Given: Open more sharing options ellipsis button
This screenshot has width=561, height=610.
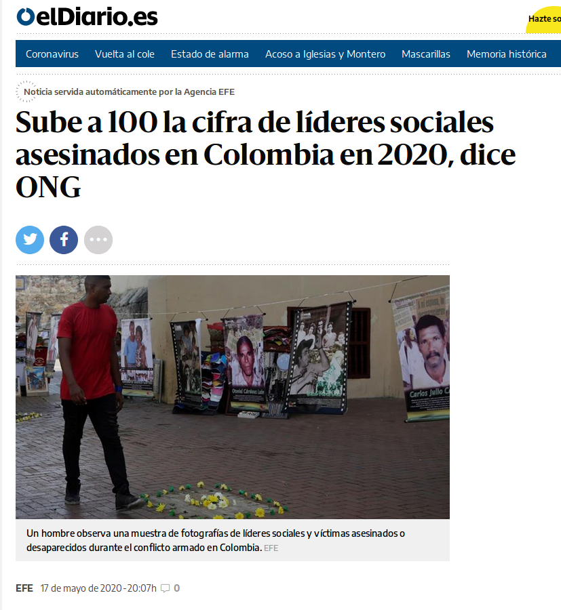Looking at the screenshot, I should click(x=98, y=240).
